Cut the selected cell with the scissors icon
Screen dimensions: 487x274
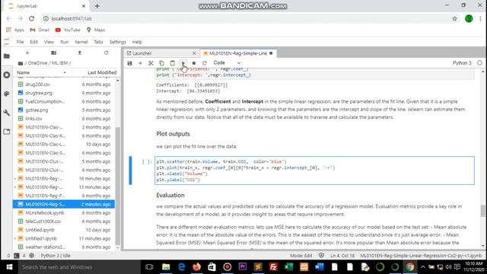point(151,63)
